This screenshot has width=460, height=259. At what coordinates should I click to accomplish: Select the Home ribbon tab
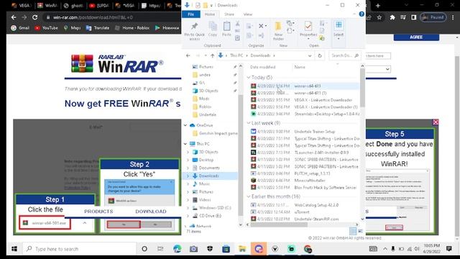point(210,14)
